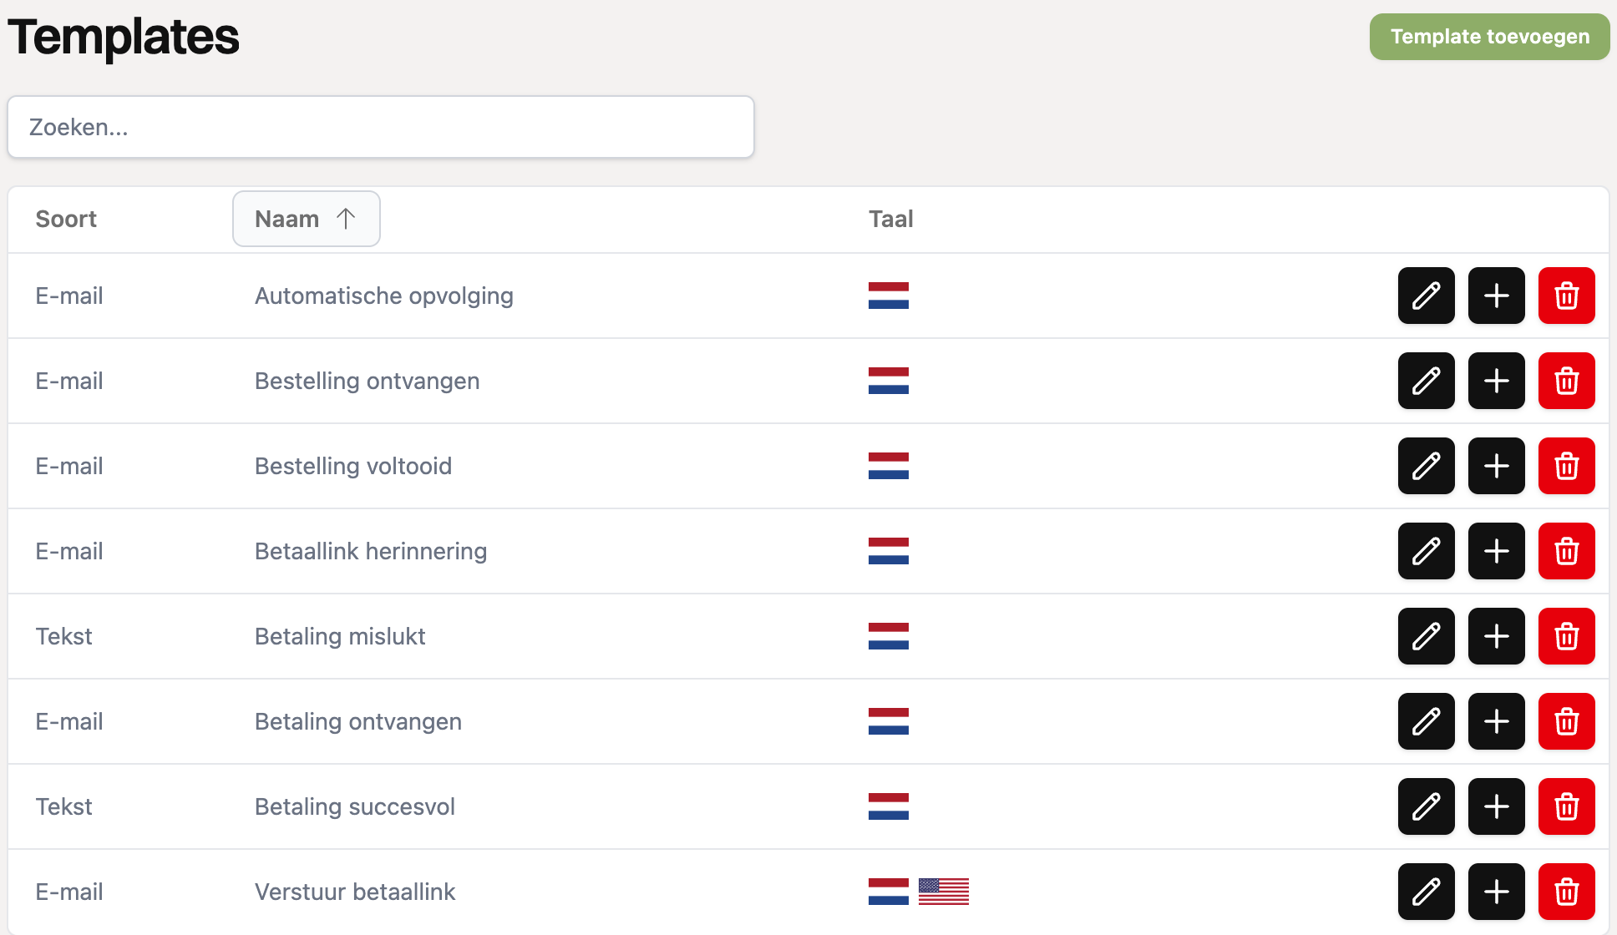The height and width of the screenshot is (935, 1617).
Task: Delete the Verstuur betaallink template
Action: 1567,892
